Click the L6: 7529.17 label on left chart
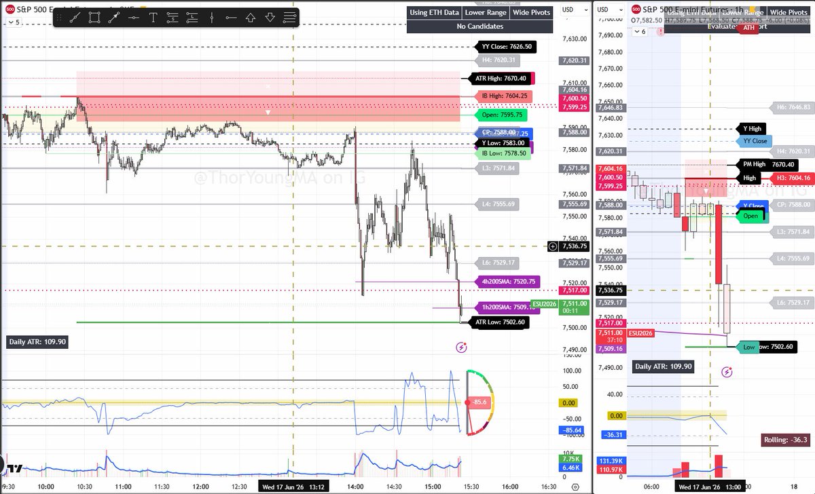This screenshot has width=815, height=494. click(497, 262)
